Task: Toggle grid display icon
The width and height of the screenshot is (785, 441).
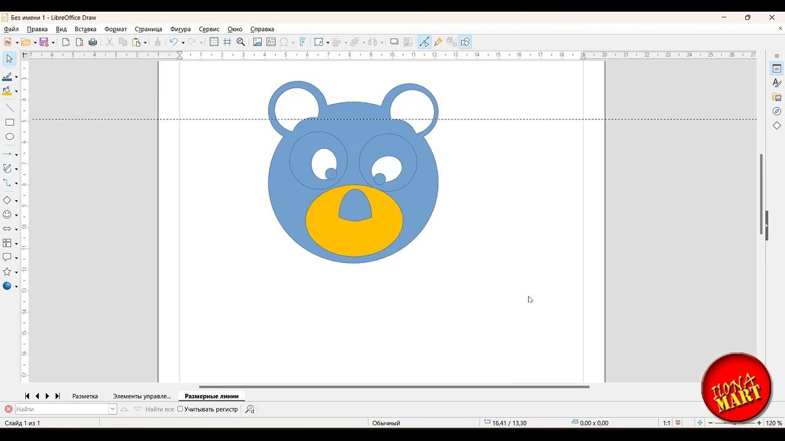Action: pos(214,42)
